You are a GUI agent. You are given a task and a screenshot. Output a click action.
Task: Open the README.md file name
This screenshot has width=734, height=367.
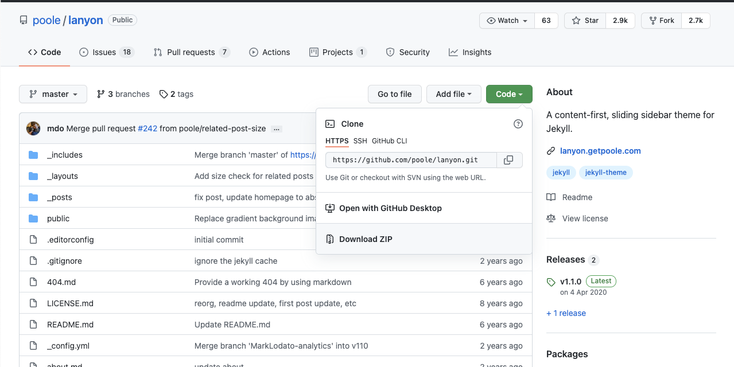[x=70, y=325]
